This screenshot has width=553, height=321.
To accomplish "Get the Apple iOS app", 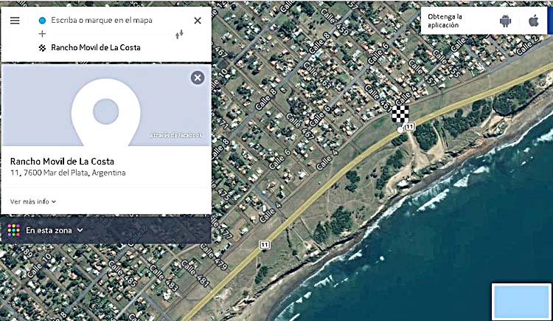I will [x=534, y=21].
